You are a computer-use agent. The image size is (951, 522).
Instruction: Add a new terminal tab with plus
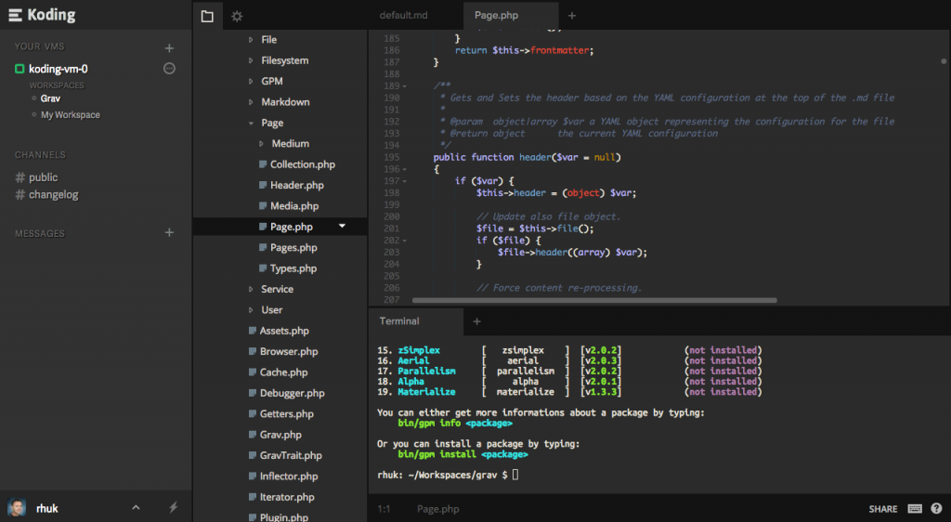tap(477, 321)
